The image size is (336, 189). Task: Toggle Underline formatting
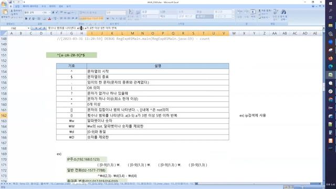(33, 19)
